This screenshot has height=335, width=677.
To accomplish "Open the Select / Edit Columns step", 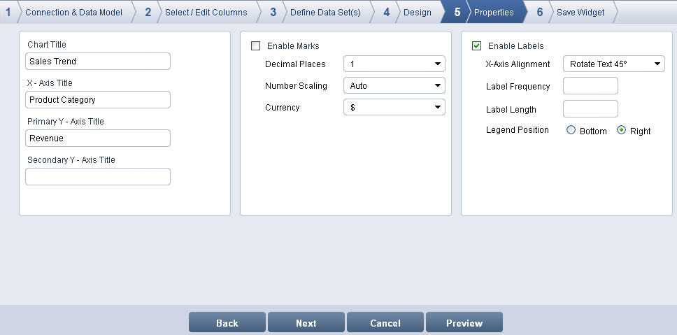I will click(206, 12).
